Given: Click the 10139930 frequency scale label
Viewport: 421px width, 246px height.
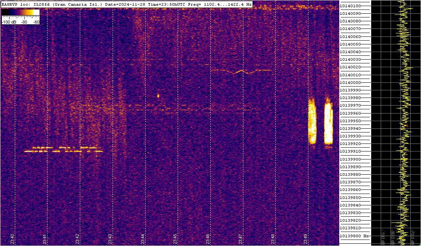Looking at the screenshot, I should click(350, 136).
